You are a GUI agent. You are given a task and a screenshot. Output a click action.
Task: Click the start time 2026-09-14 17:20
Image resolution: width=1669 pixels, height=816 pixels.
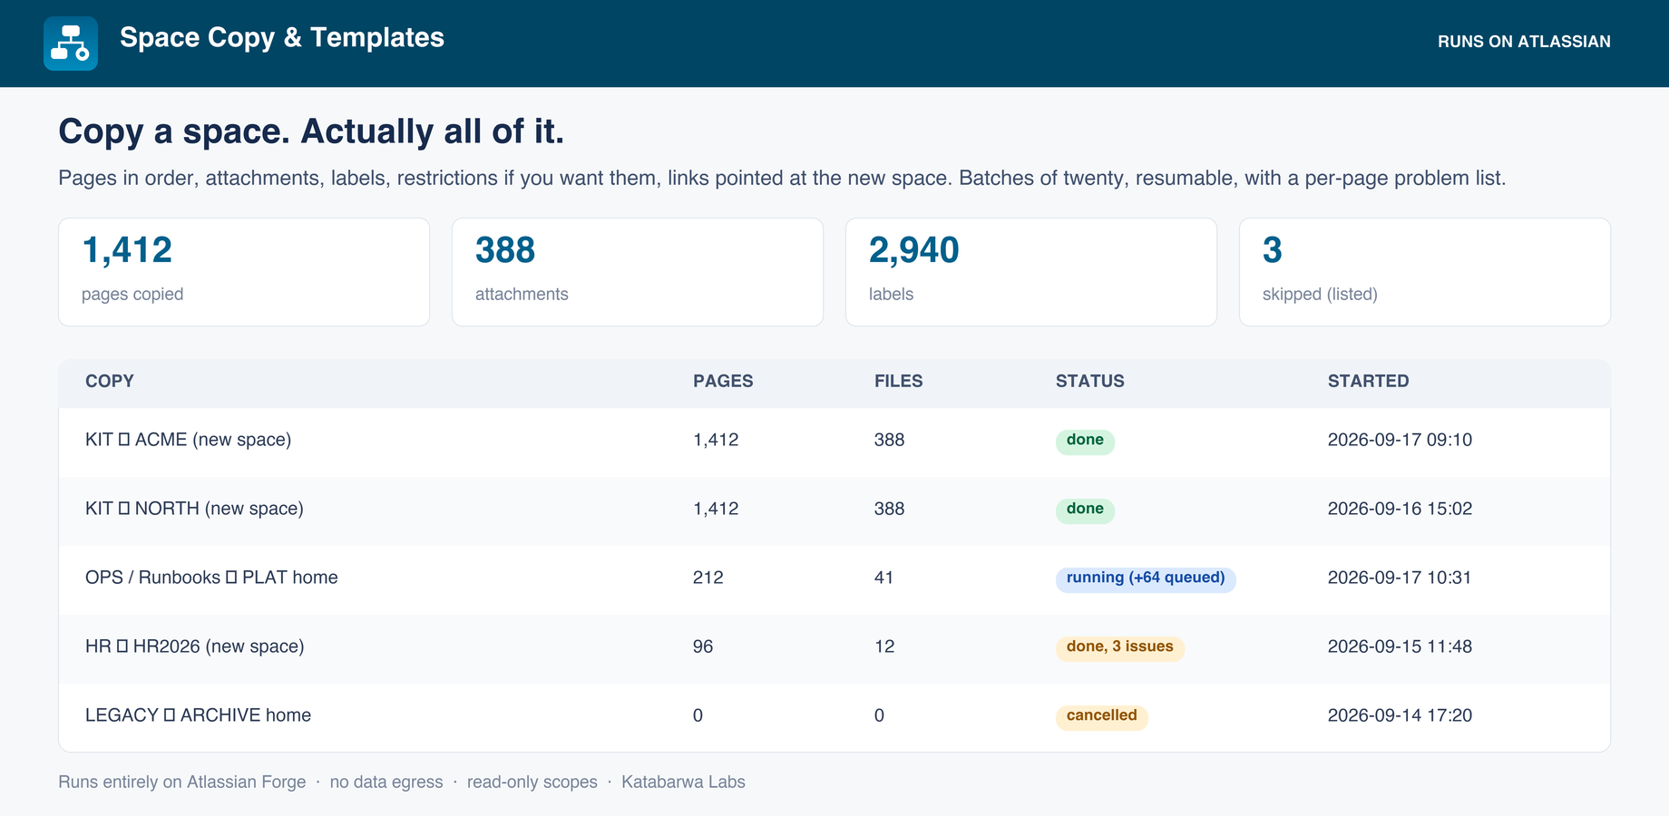(1400, 715)
